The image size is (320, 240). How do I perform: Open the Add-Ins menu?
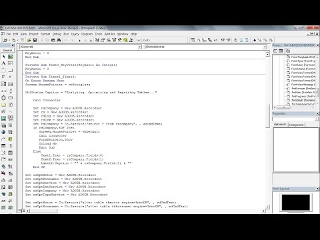pos(110,34)
